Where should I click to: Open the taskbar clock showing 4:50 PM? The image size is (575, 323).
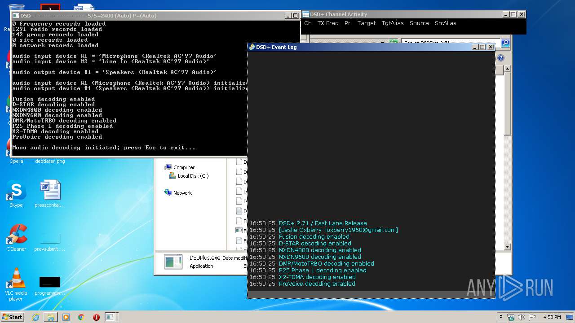coord(552,317)
